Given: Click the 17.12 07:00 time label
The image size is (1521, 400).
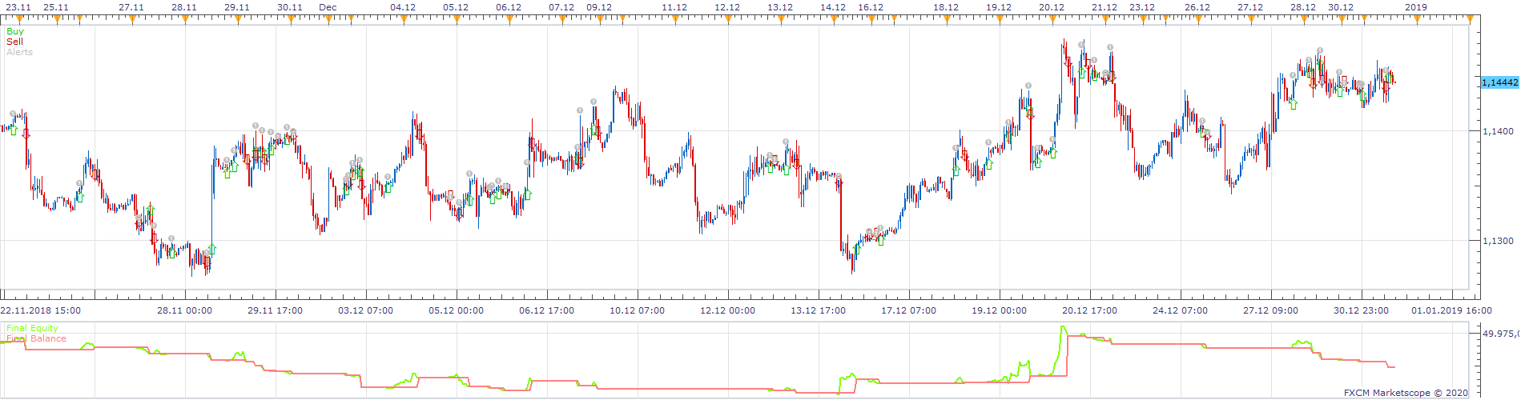Looking at the screenshot, I should pyautogui.click(x=908, y=310).
